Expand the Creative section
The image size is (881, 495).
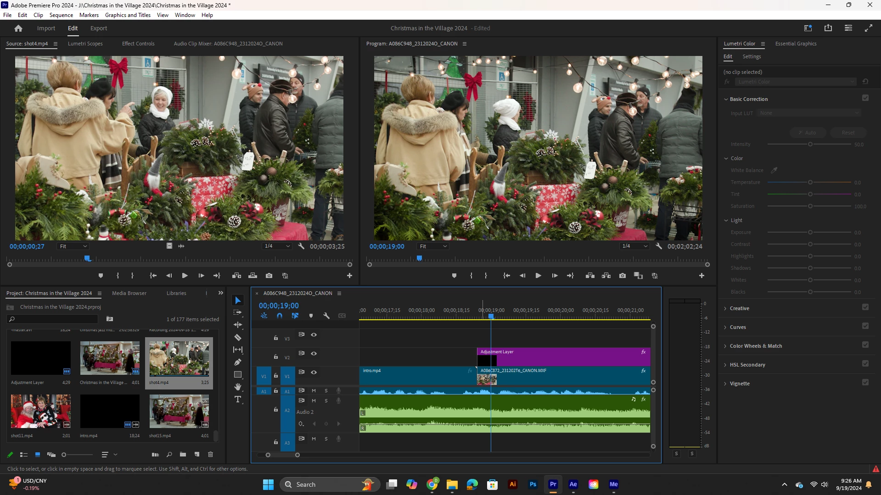pyautogui.click(x=739, y=308)
